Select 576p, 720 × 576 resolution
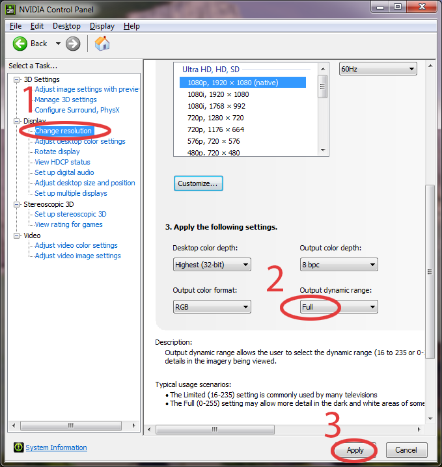Viewport: 442px width, 467px height. [214, 141]
